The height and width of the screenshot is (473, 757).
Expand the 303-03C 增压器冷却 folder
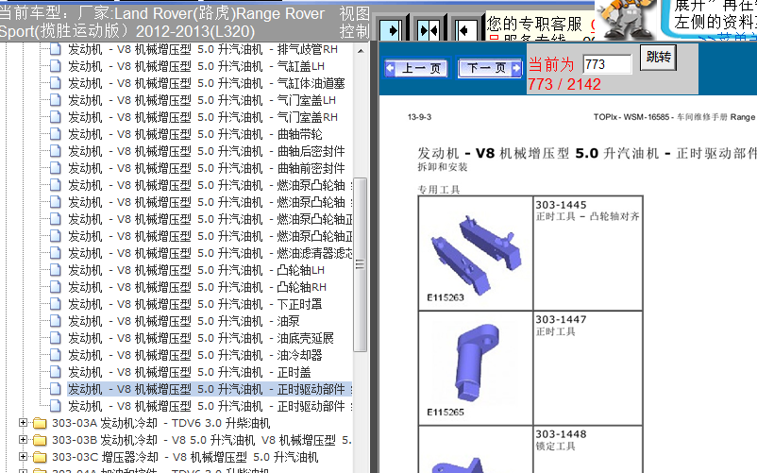click(23, 457)
